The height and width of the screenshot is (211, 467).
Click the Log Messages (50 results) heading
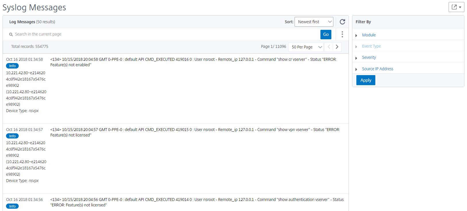(x=32, y=22)
